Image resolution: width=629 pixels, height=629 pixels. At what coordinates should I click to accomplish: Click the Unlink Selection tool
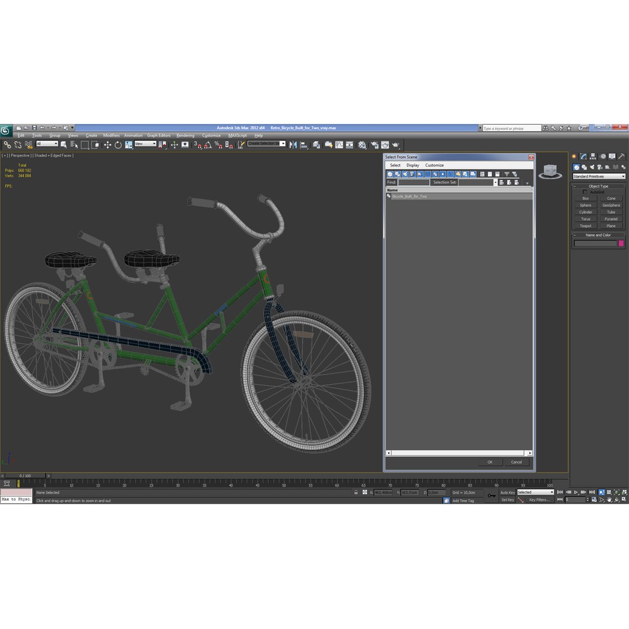coord(17,145)
